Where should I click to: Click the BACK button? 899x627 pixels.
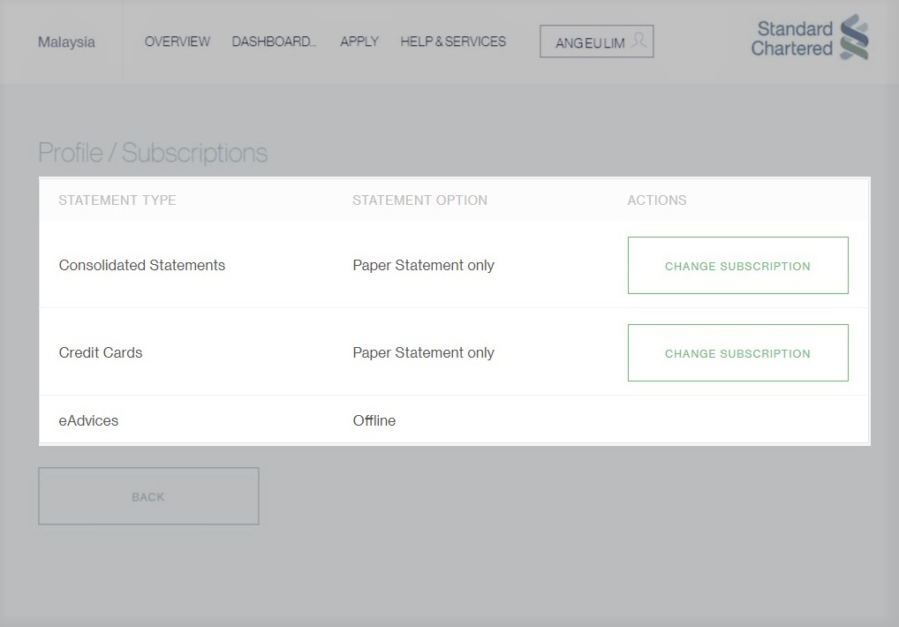tap(147, 496)
